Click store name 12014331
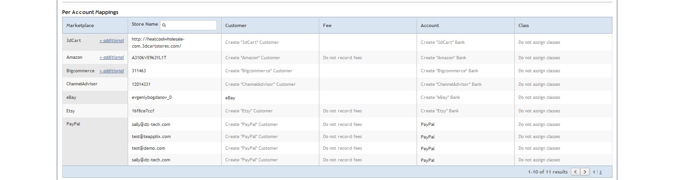 (x=141, y=84)
